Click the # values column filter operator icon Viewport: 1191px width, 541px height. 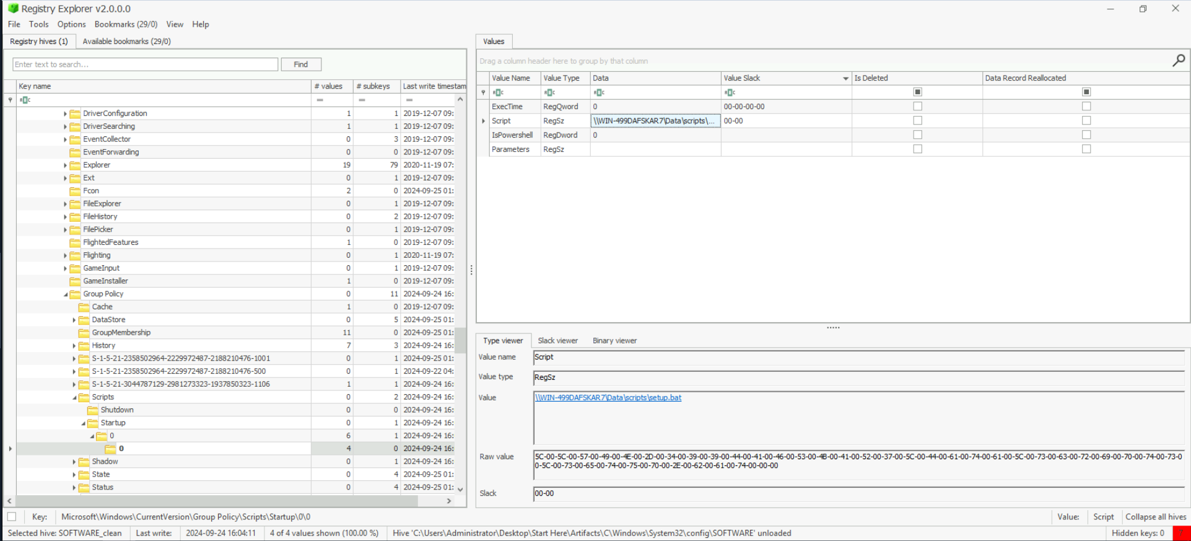tap(320, 100)
